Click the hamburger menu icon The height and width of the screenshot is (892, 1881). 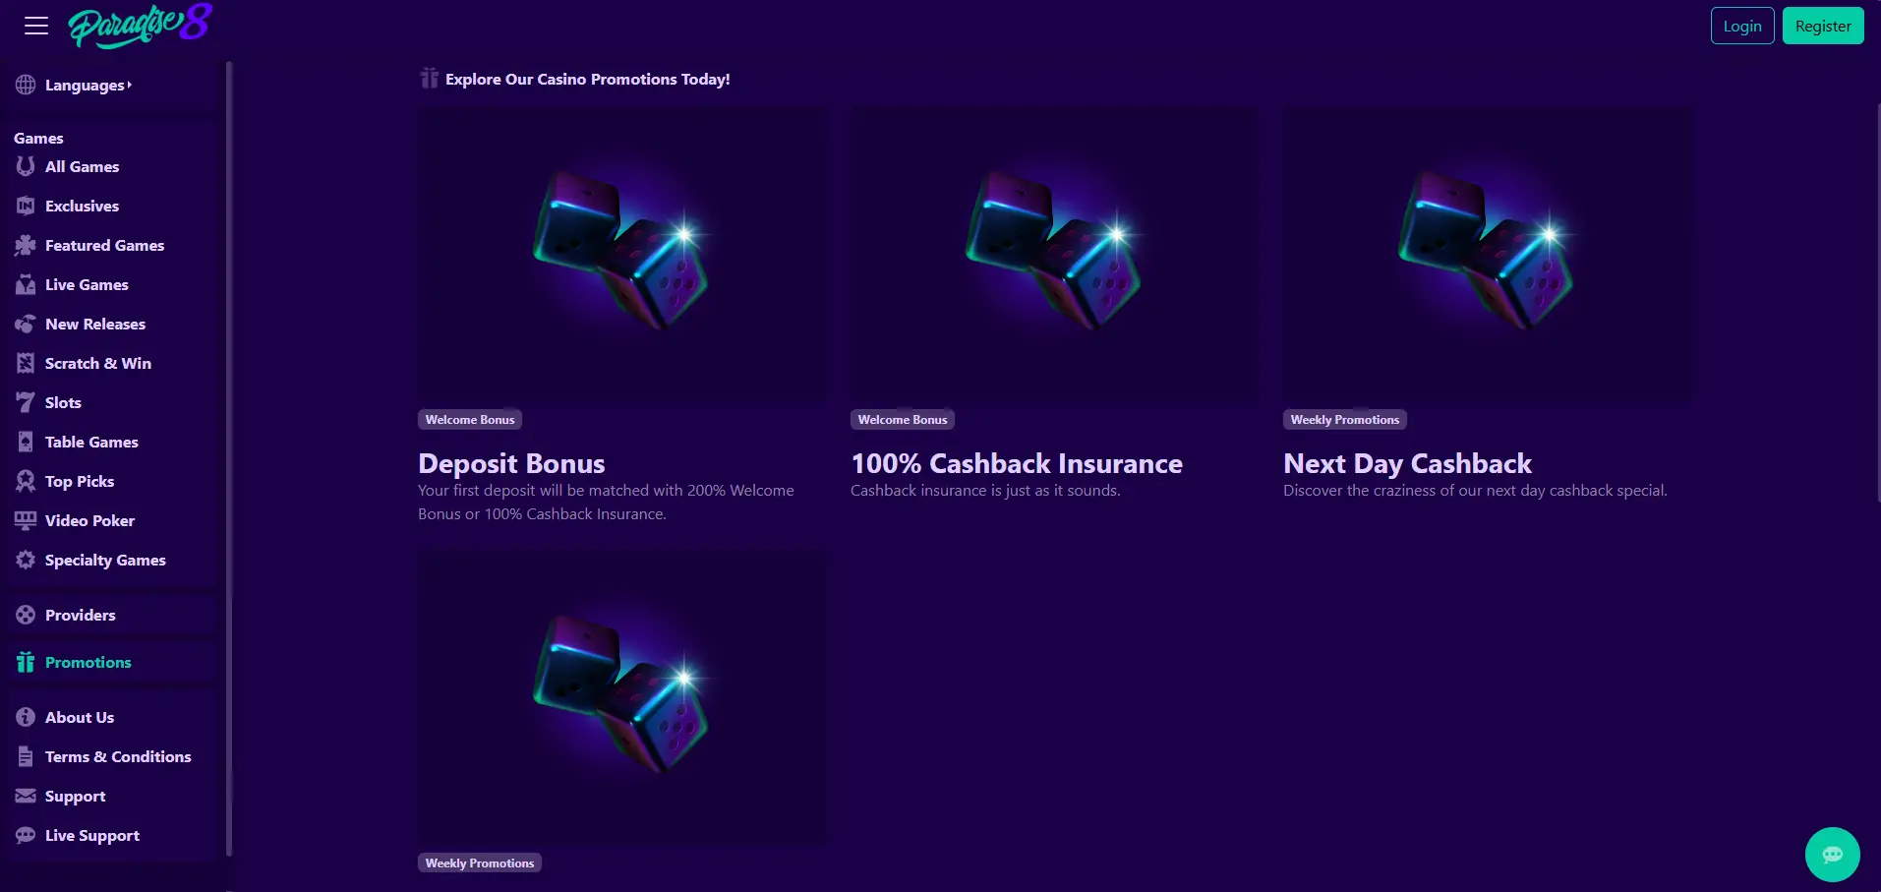[x=36, y=26]
